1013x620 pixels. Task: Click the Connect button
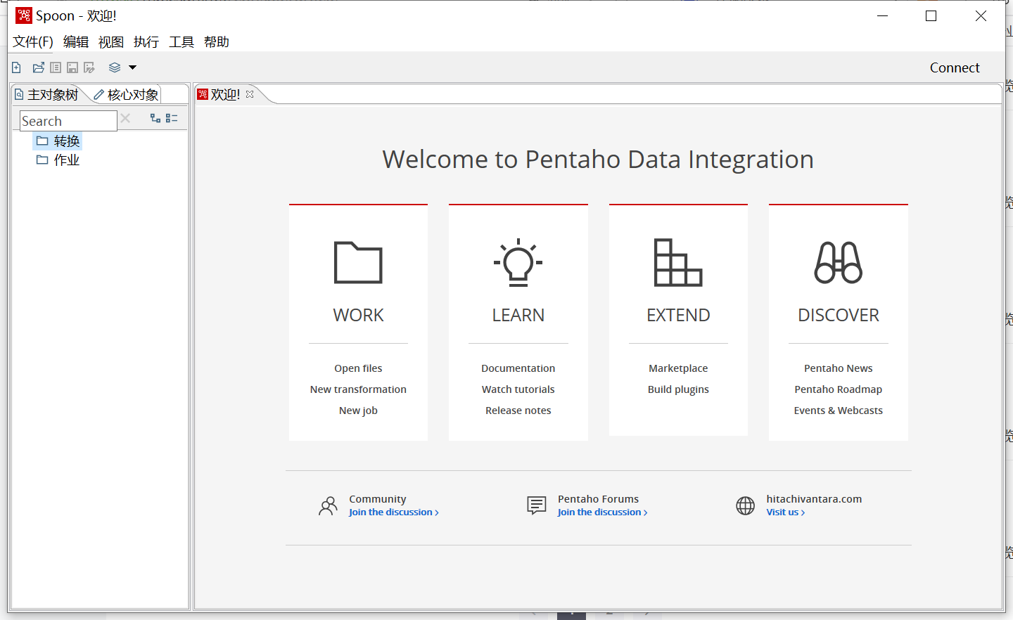955,67
